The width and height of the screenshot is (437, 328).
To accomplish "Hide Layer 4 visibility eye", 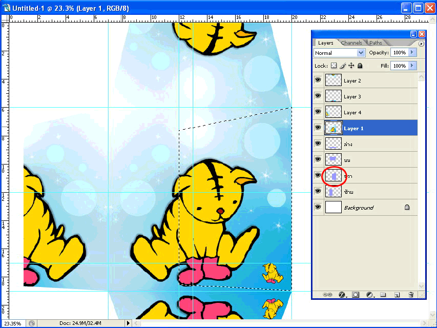I will coord(318,112).
